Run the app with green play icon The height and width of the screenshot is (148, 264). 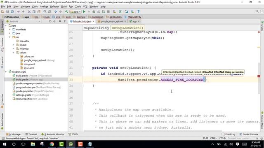(84, 12)
